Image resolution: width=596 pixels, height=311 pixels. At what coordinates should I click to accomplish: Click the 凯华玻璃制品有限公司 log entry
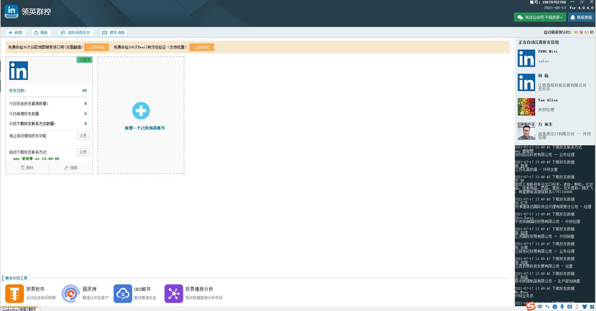point(548,281)
